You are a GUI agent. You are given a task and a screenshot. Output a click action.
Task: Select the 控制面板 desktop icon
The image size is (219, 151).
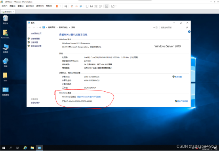[x=6, y=91]
